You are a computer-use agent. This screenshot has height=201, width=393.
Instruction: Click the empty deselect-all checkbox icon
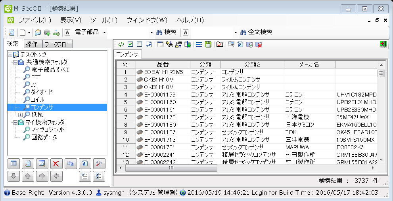pyautogui.click(x=139, y=44)
